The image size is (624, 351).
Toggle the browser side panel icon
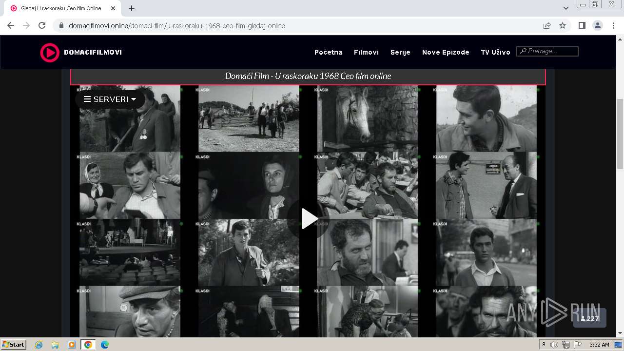tap(582, 25)
